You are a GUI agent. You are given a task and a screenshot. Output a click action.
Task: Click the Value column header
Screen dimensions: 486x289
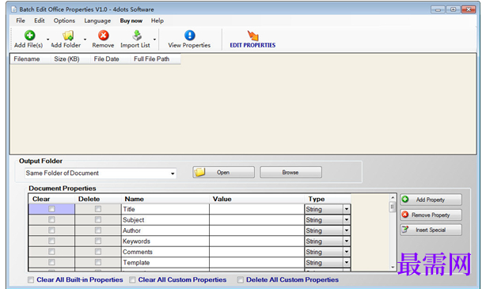[x=257, y=199]
